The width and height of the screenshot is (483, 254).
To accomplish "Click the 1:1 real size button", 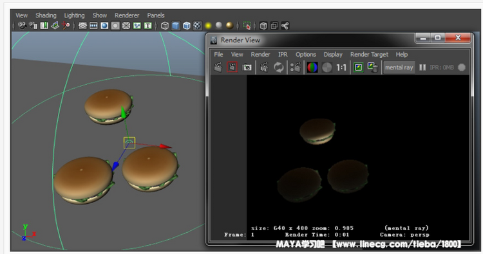I will pyautogui.click(x=341, y=68).
